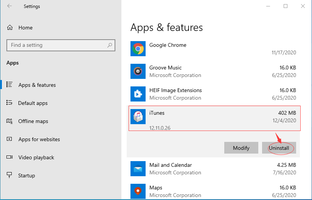Click the 12/4/2020 install date
Viewport: 312px width, 200px height.
click(284, 120)
